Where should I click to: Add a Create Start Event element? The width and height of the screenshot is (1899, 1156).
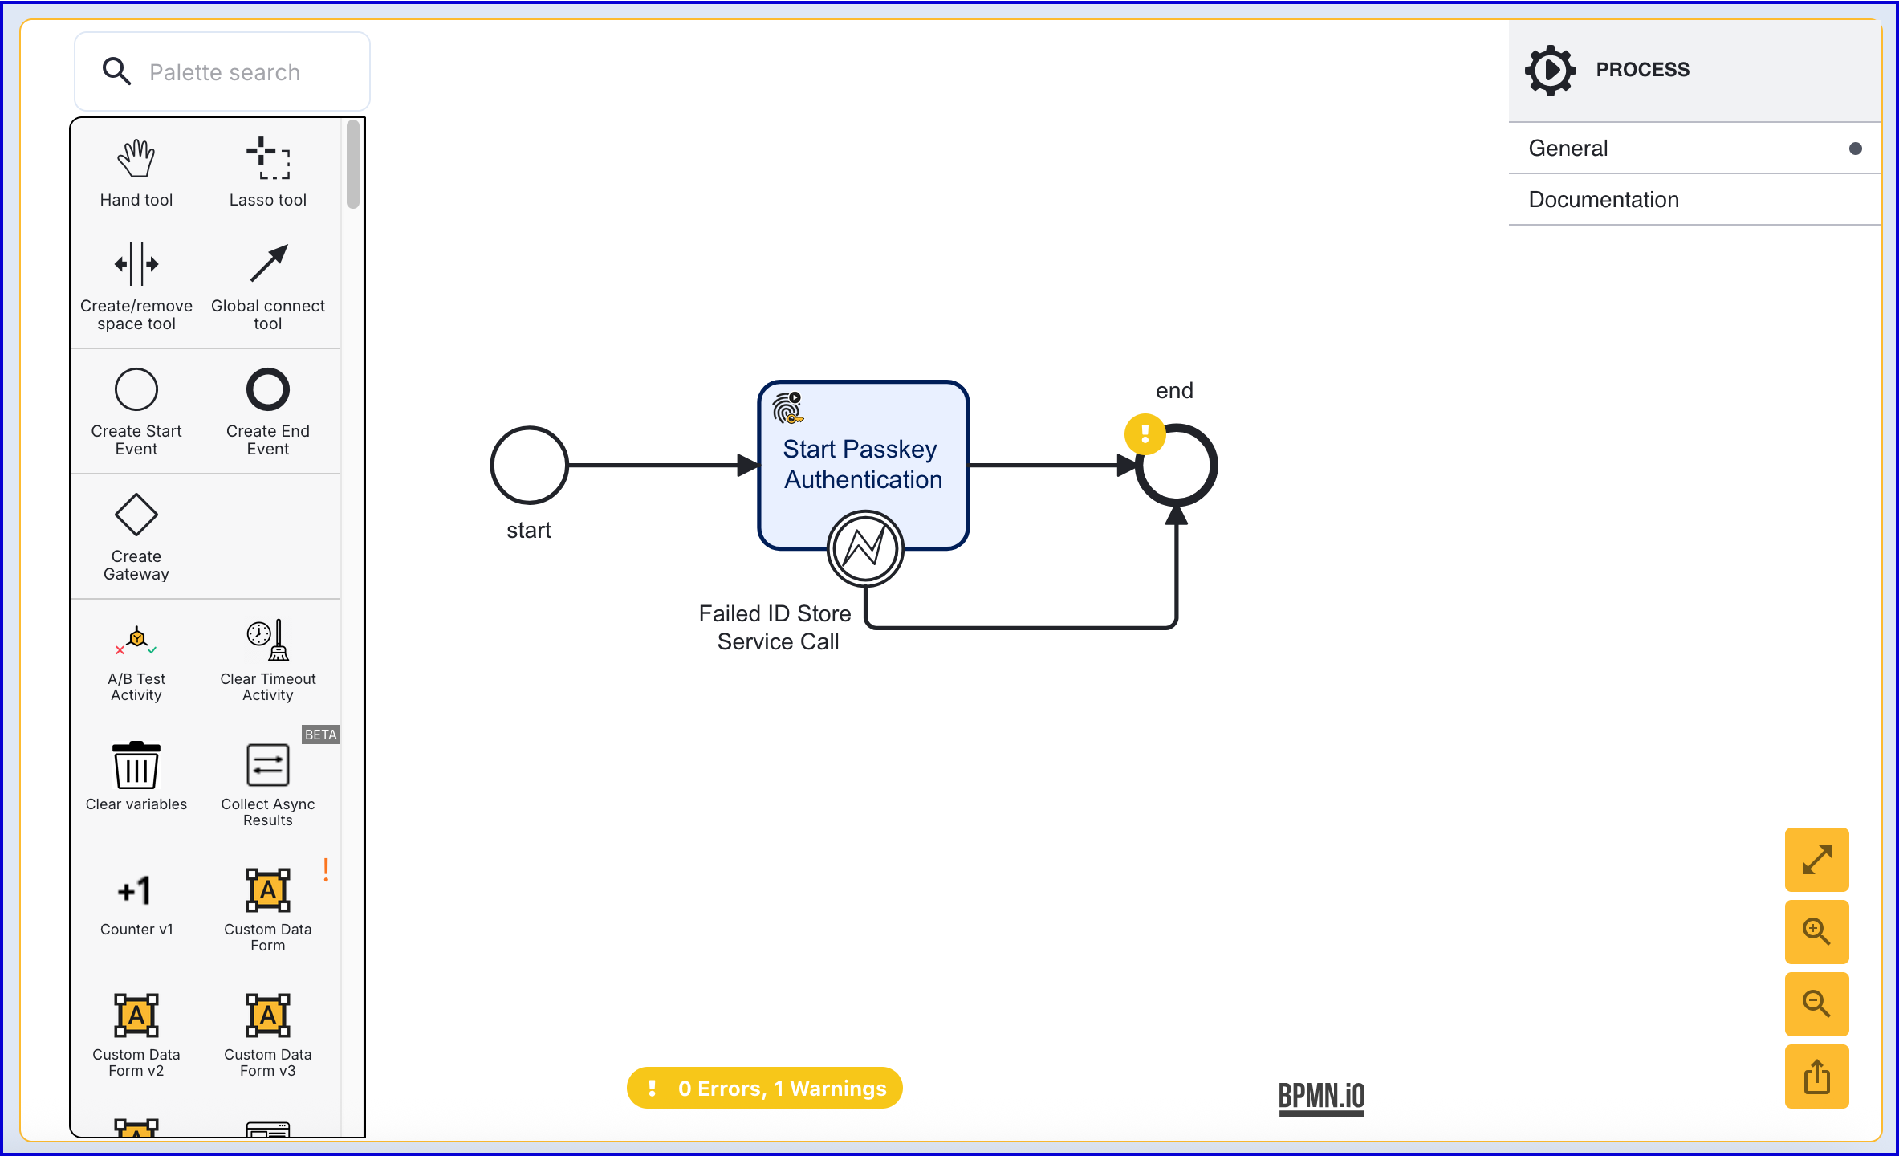pos(136,411)
